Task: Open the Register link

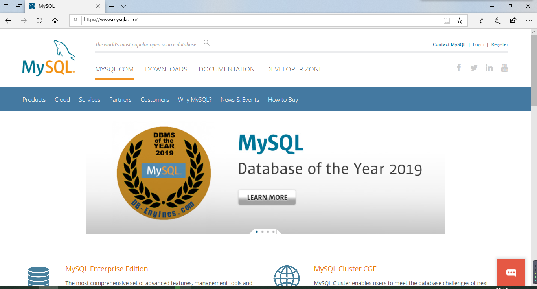Action: click(x=500, y=44)
